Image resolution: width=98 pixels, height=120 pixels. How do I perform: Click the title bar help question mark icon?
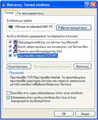point(87,4)
